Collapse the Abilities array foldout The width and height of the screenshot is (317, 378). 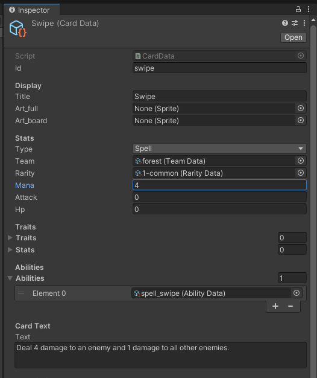[x=10, y=278]
